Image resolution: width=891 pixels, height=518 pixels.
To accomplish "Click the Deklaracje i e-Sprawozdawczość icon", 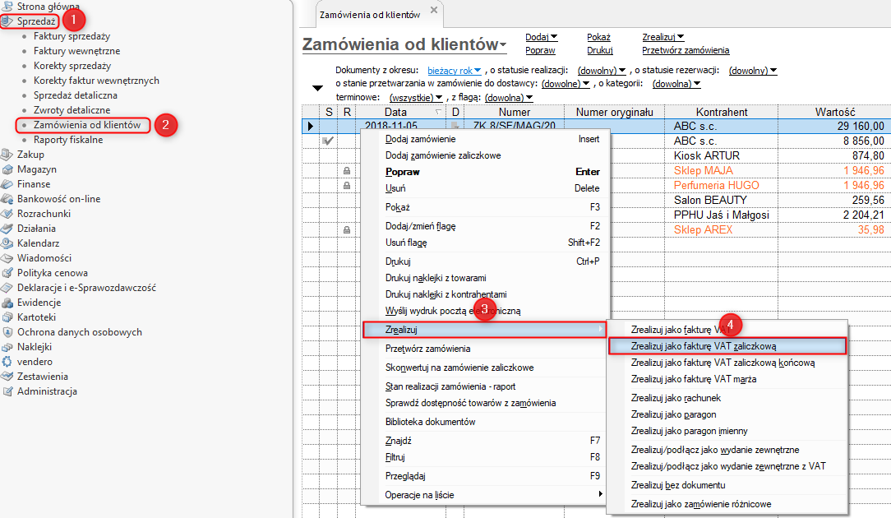I will coord(7,287).
